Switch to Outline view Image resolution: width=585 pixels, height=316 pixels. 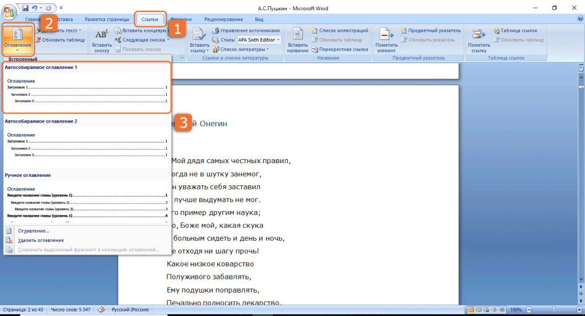494,310
